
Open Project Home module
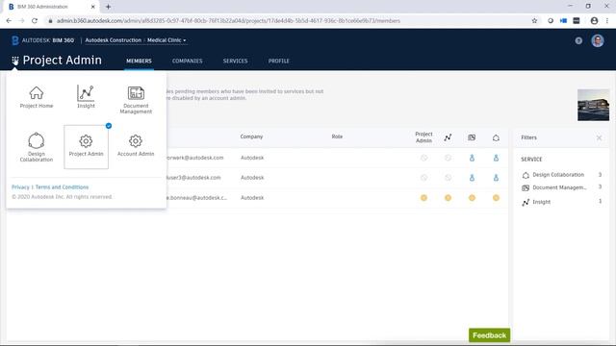point(37,97)
